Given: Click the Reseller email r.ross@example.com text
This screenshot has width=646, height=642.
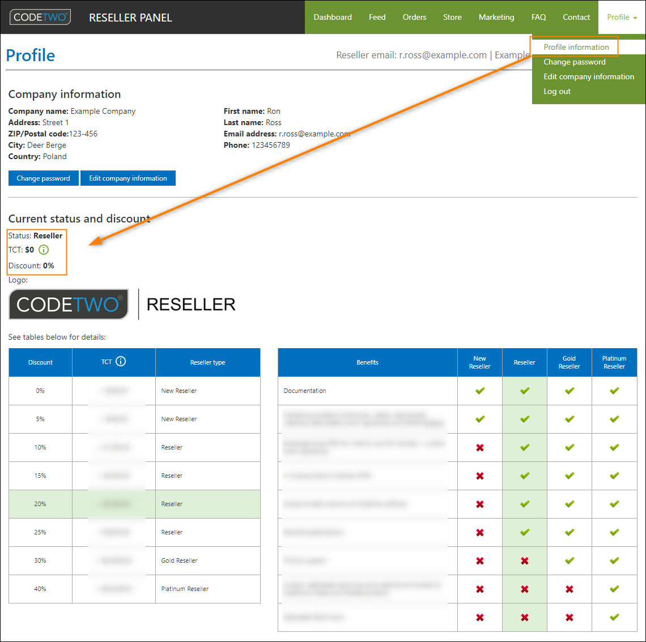Looking at the screenshot, I should point(411,55).
